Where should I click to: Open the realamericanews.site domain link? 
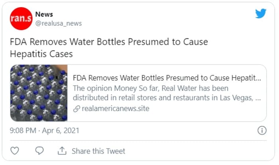(x=115, y=108)
